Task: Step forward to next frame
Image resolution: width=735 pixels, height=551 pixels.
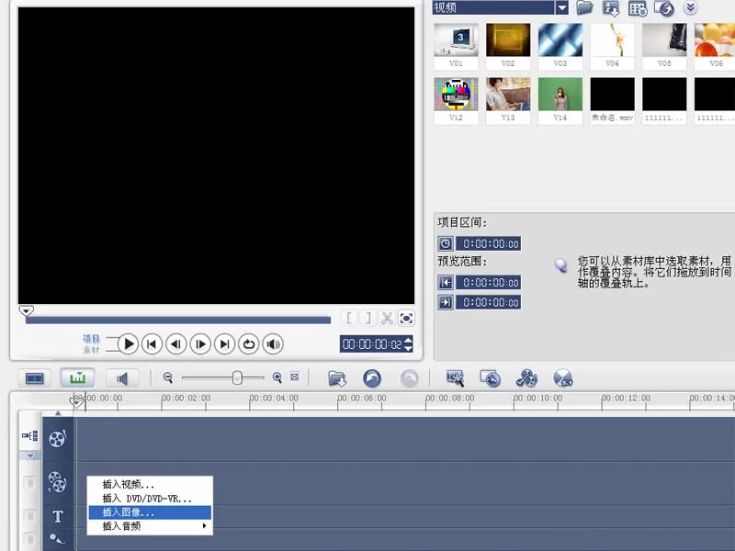Action: (200, 344)
